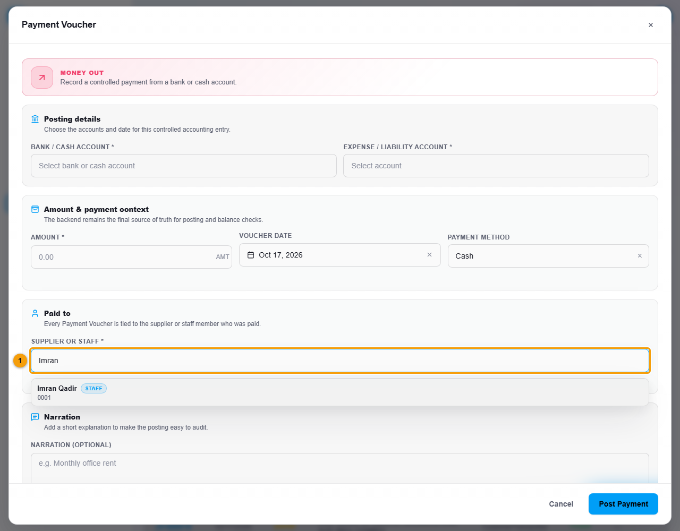This screenshot has height=531, width=680.
Task: Click the STAFF badge on Imran Qadir
Action: 93,388
